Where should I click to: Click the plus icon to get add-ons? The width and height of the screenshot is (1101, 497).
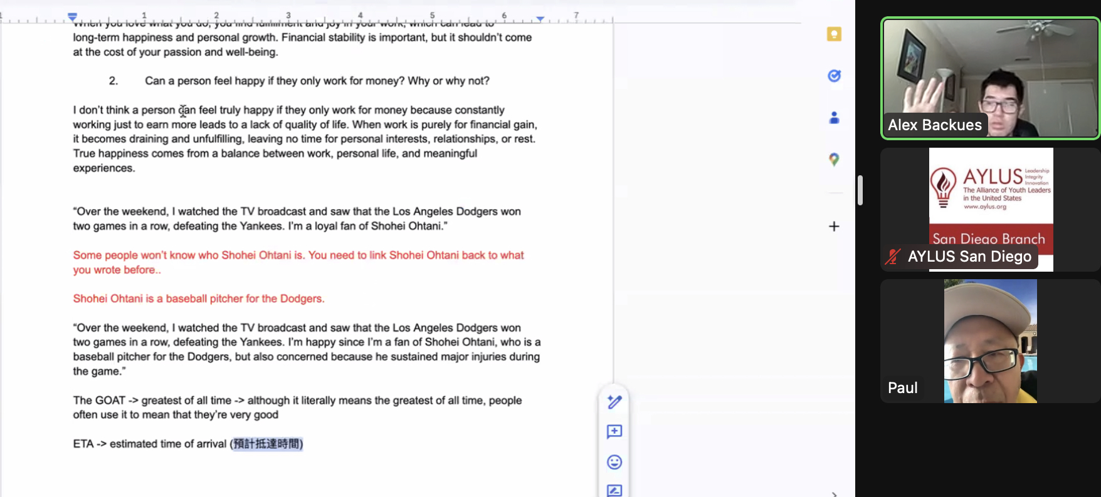(834, 227)
